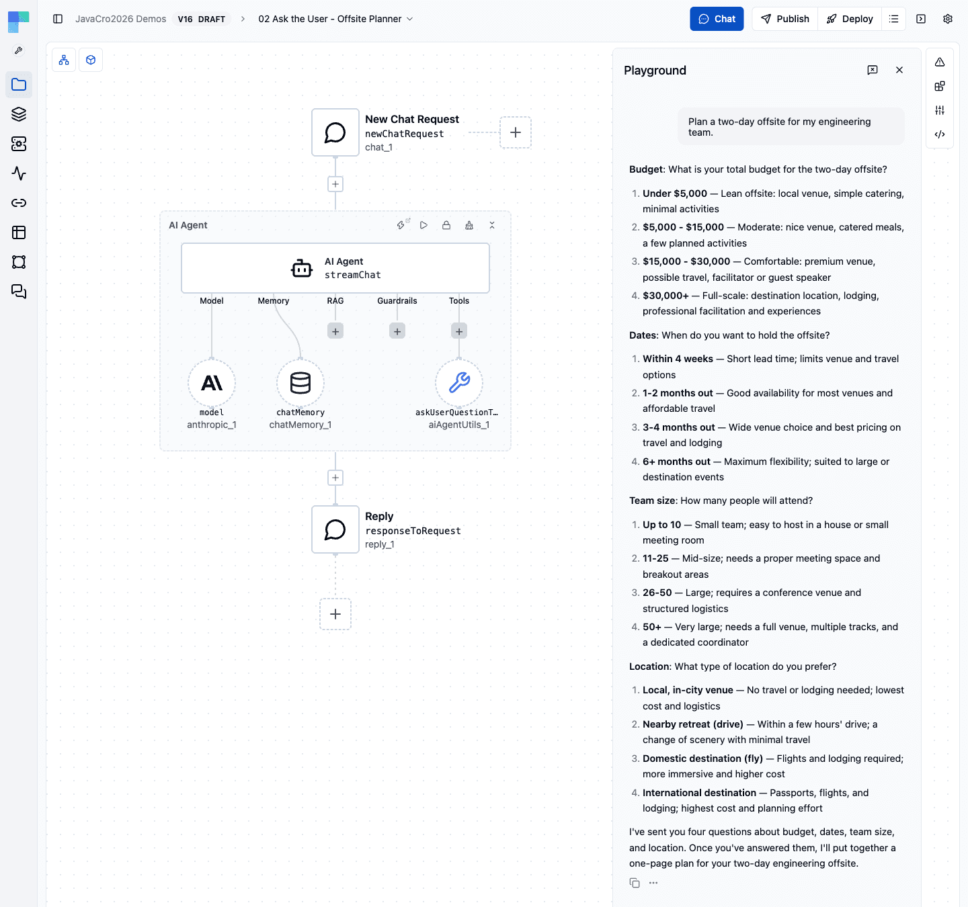Open the settings gear in the top bar
Image resolution: width=968 pixels, height=907 pixels.
pos(948,19)
